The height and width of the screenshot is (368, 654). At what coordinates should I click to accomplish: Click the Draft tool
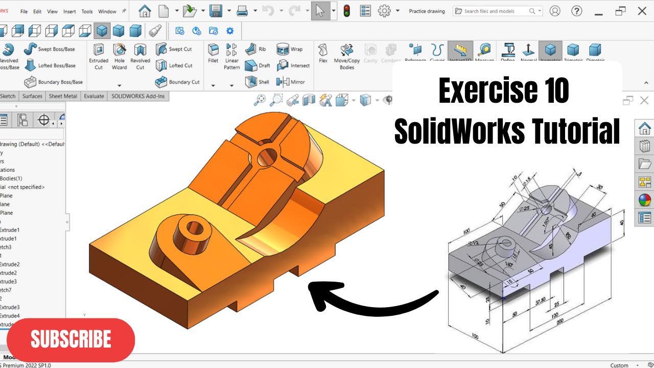tap(258, 65)
